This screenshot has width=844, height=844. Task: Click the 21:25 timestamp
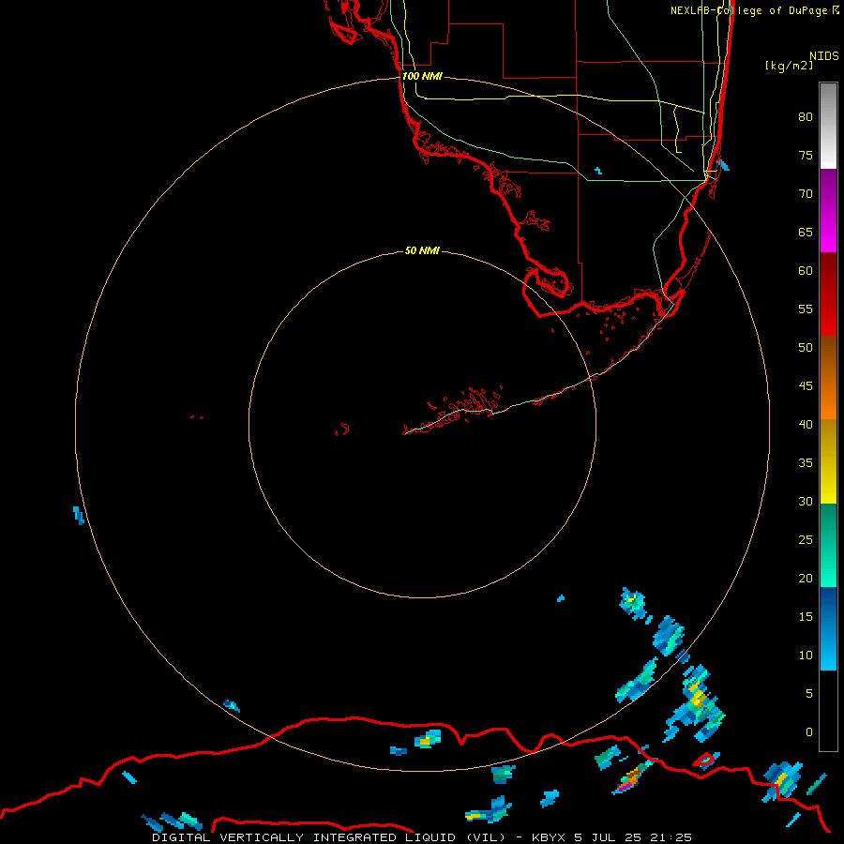671,837
